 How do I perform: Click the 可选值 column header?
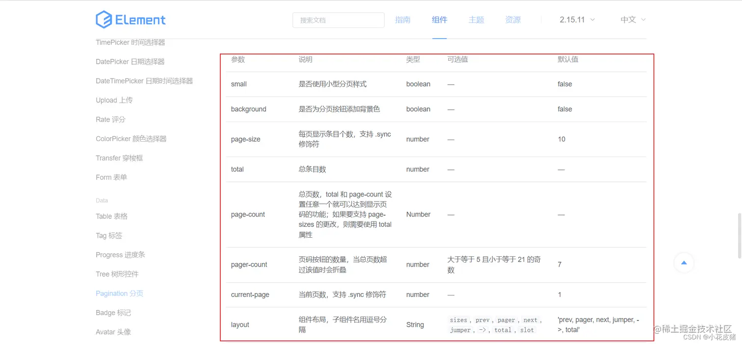(458, 59)
